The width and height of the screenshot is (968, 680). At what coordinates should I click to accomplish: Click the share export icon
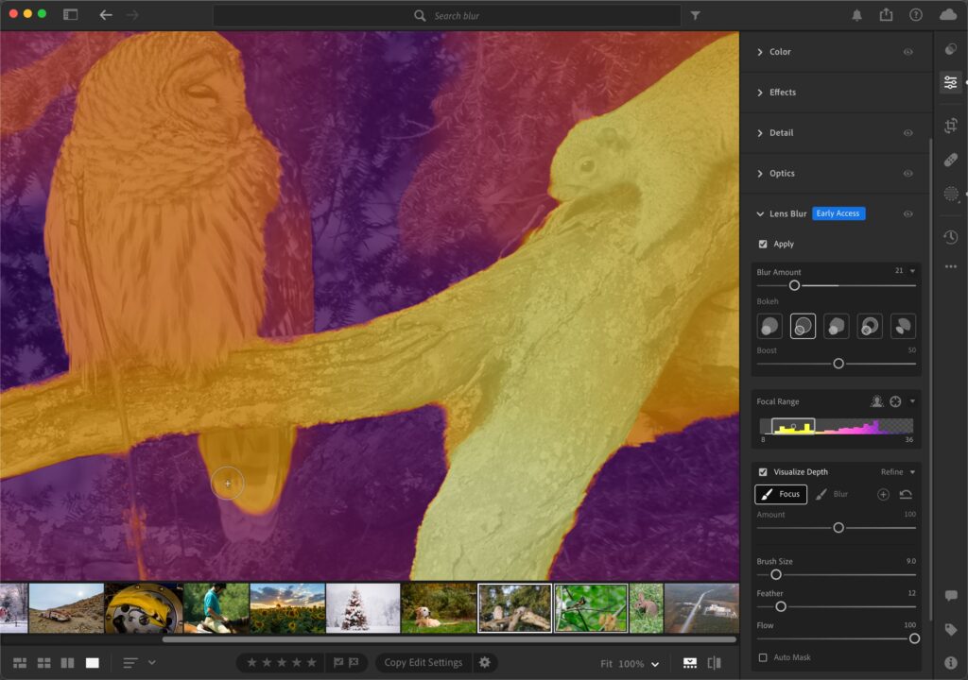coord(886,15)
